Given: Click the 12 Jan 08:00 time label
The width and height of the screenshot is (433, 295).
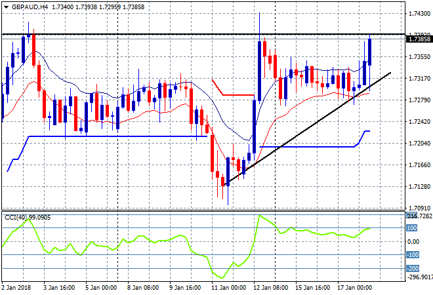Looking at the screenshot, I should pyautogui.click(x=270, y=288).
